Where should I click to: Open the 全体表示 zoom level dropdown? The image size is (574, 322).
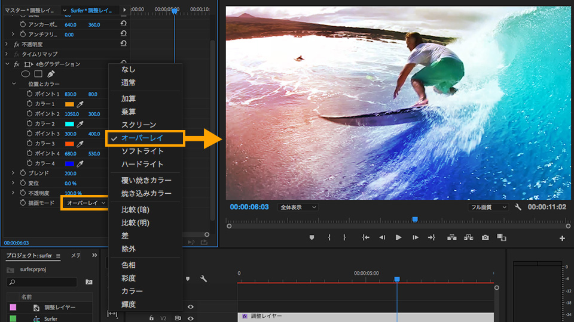[298, 208]
